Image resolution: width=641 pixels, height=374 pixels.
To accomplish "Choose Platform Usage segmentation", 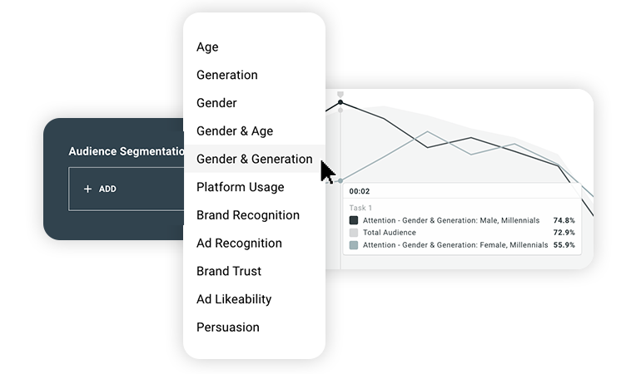I will (x=240, y=187).
